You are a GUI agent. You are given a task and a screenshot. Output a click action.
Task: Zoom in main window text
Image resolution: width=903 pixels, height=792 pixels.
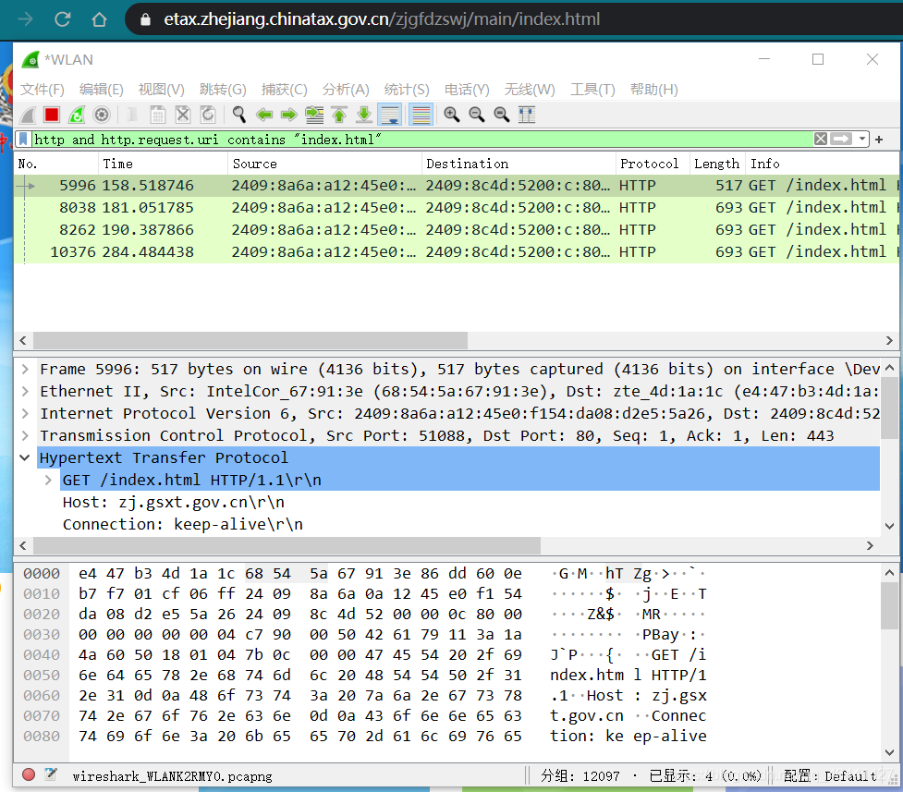point(451,116)
